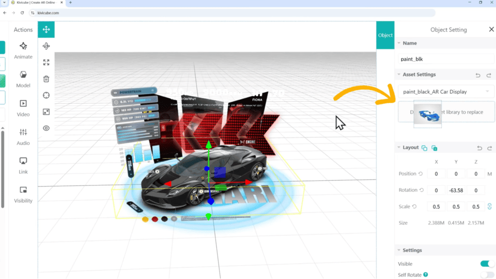The image size is (496, 279).
Task: Click the Scale X field
Action: [436, 207]
